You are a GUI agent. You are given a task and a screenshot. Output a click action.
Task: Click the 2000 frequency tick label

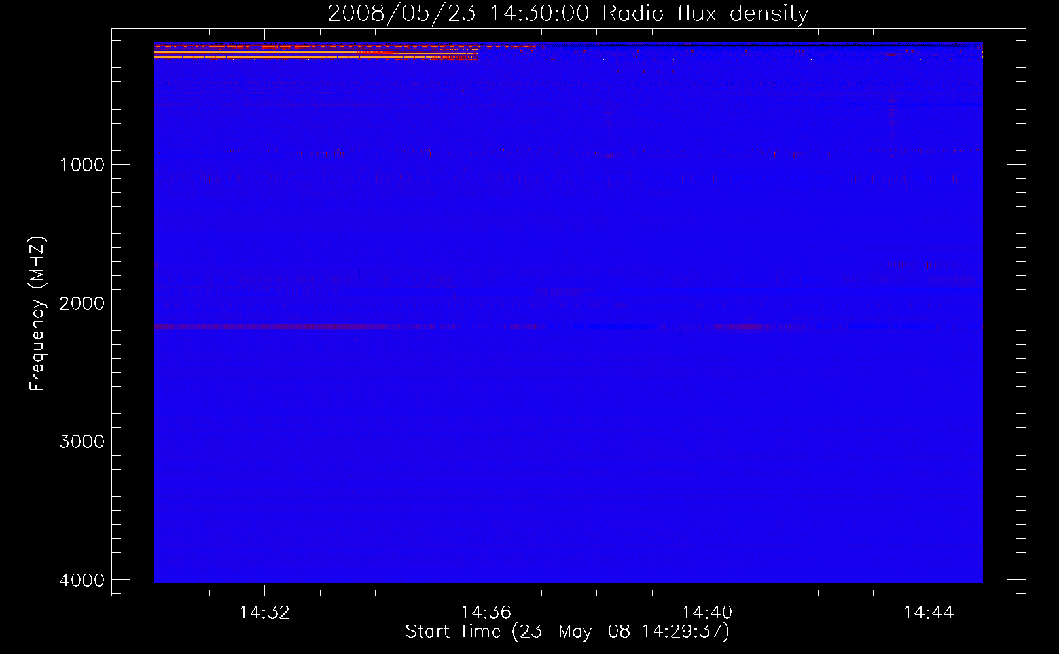pos(82,303)
